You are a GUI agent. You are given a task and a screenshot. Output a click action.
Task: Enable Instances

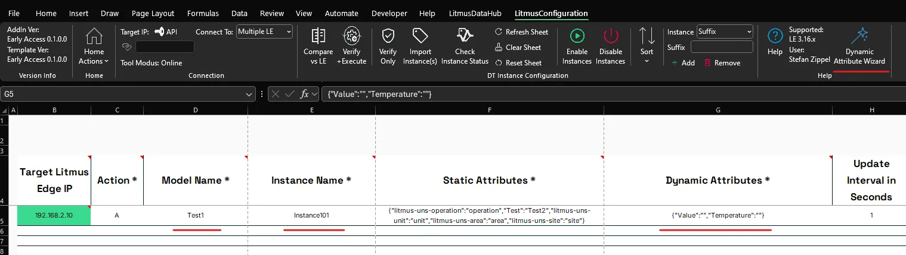click(x=577, y=46)
